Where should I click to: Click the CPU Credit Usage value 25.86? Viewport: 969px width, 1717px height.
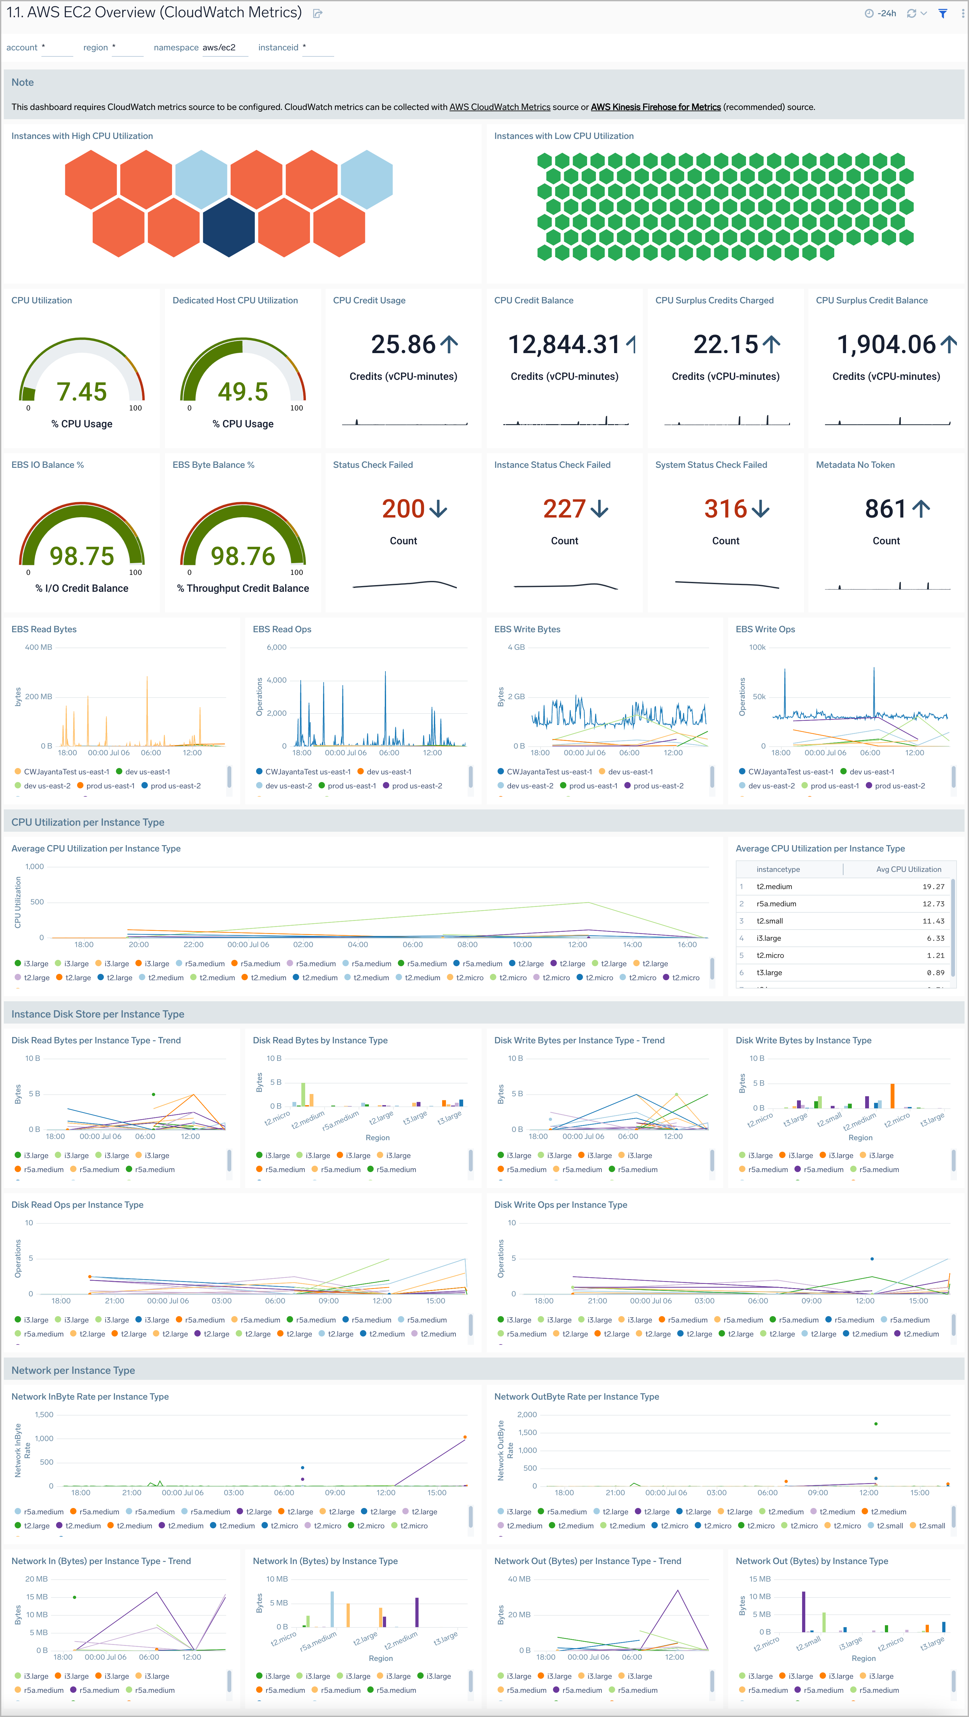click(x=403, y=344)
